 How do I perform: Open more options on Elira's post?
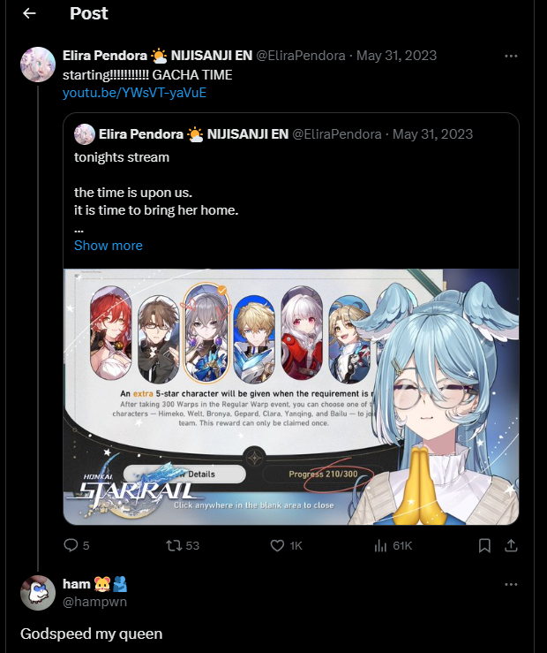[x=511, y=56]
